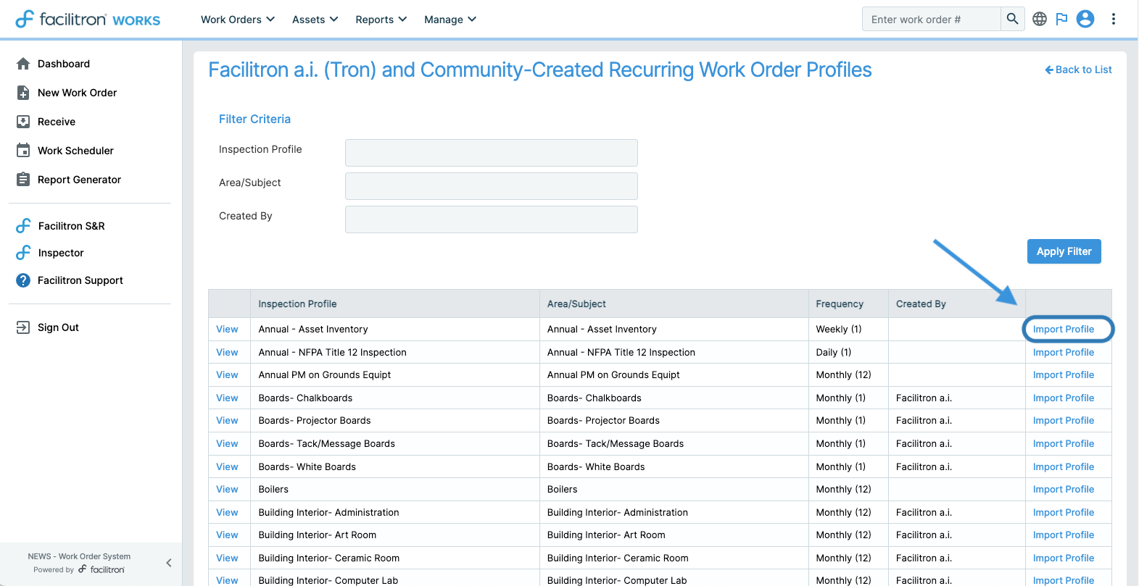View Annual - NFPA Title 12 Inspection
The height and width of the screenshot is (586, 1139).
pos(227,352)
